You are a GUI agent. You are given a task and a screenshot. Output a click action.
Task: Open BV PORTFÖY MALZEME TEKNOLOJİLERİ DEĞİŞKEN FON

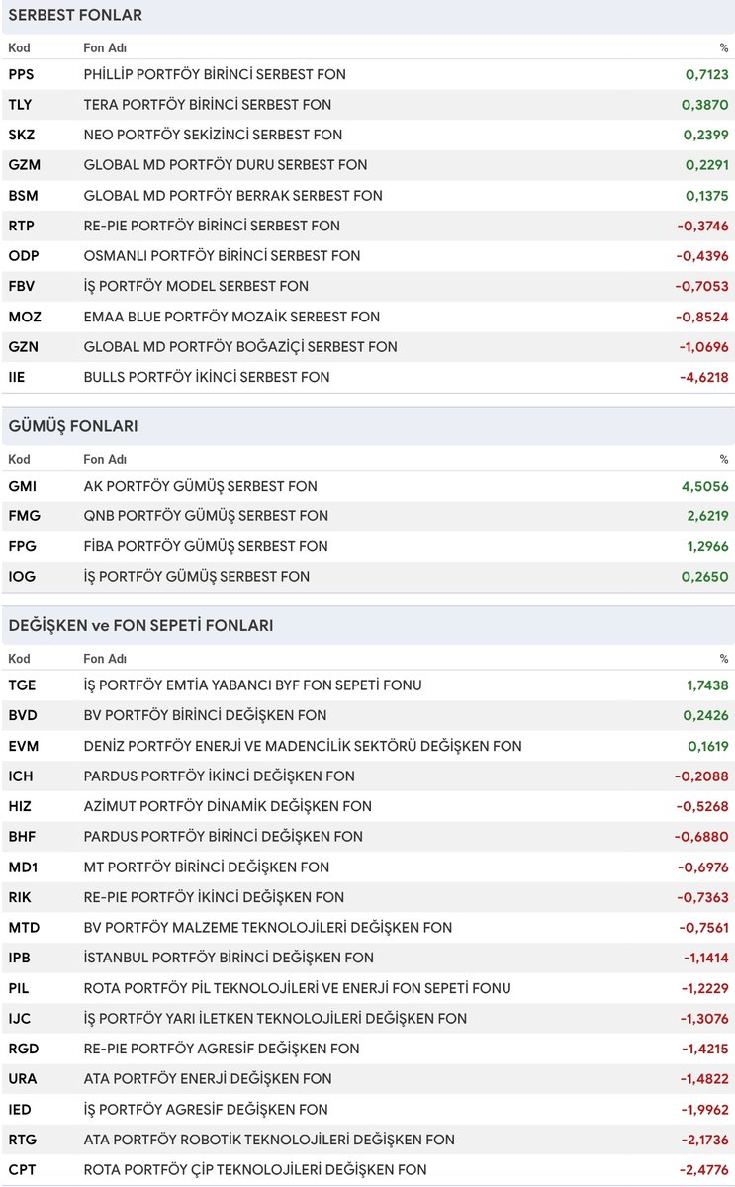tap(267, 928)
